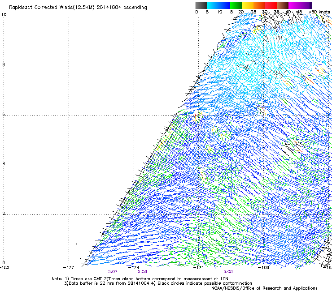
Task: Click longitude axis label '-168'
Action: 264,267
